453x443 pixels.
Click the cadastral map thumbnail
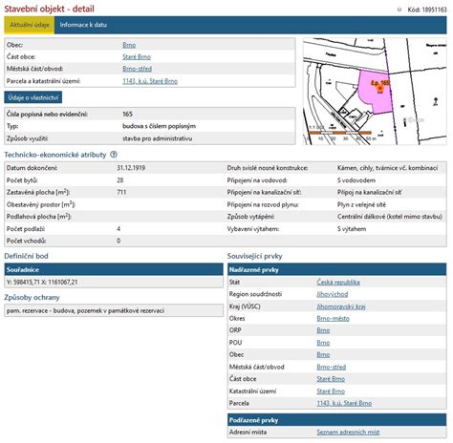click(x=375, y=92)
